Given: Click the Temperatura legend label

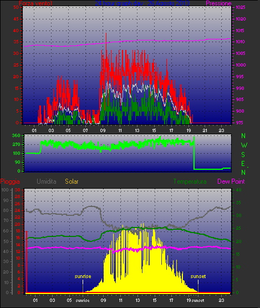Looking at the screenshot, I should click(x=190, y=181).
